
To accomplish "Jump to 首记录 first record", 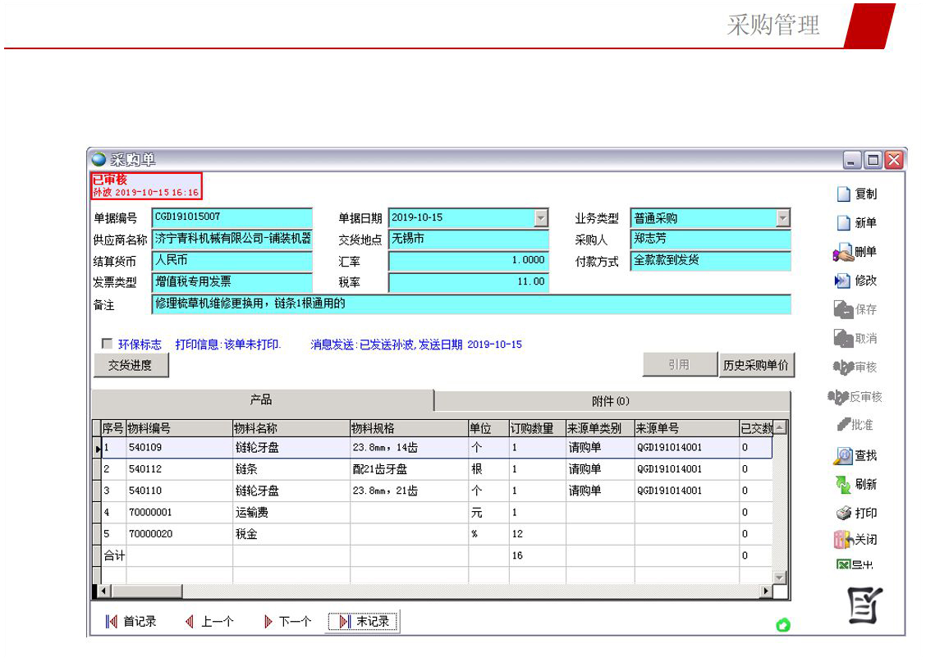I will 131,622.
